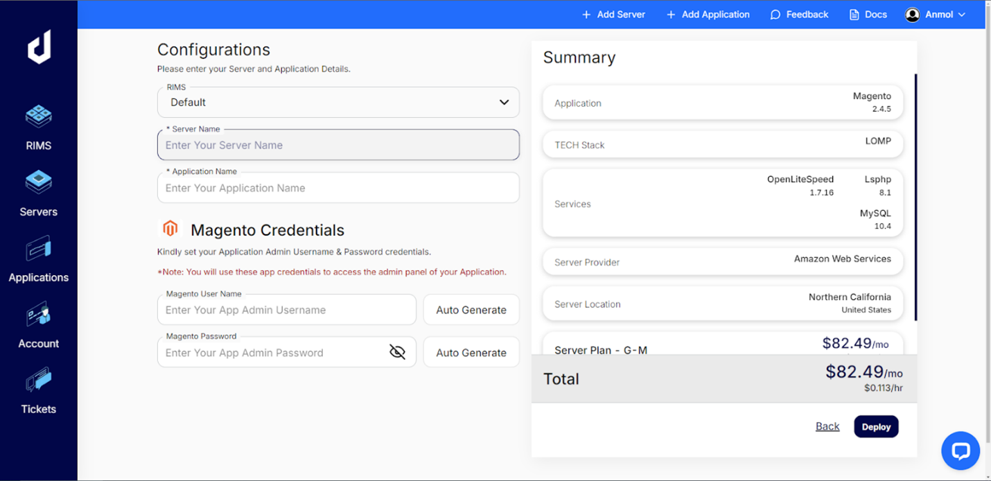Select Add Server in top bar
This screenshot has width=991, height=481.
(x=613, y=15)
